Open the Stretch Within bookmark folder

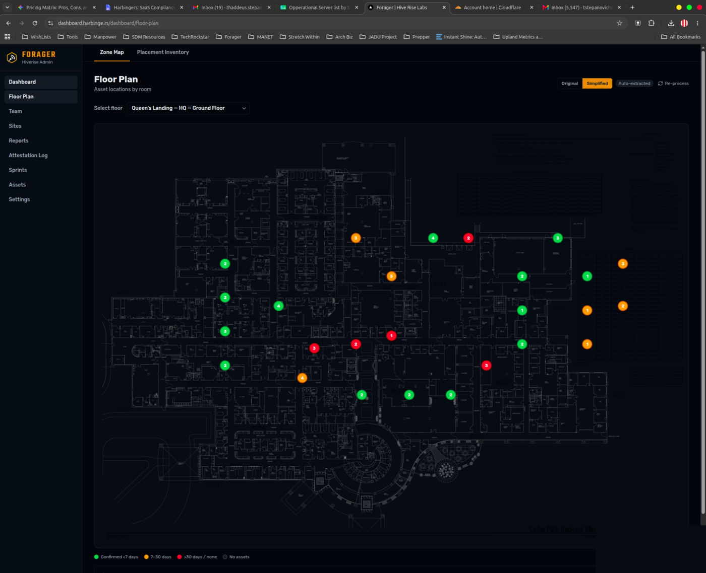300,37
